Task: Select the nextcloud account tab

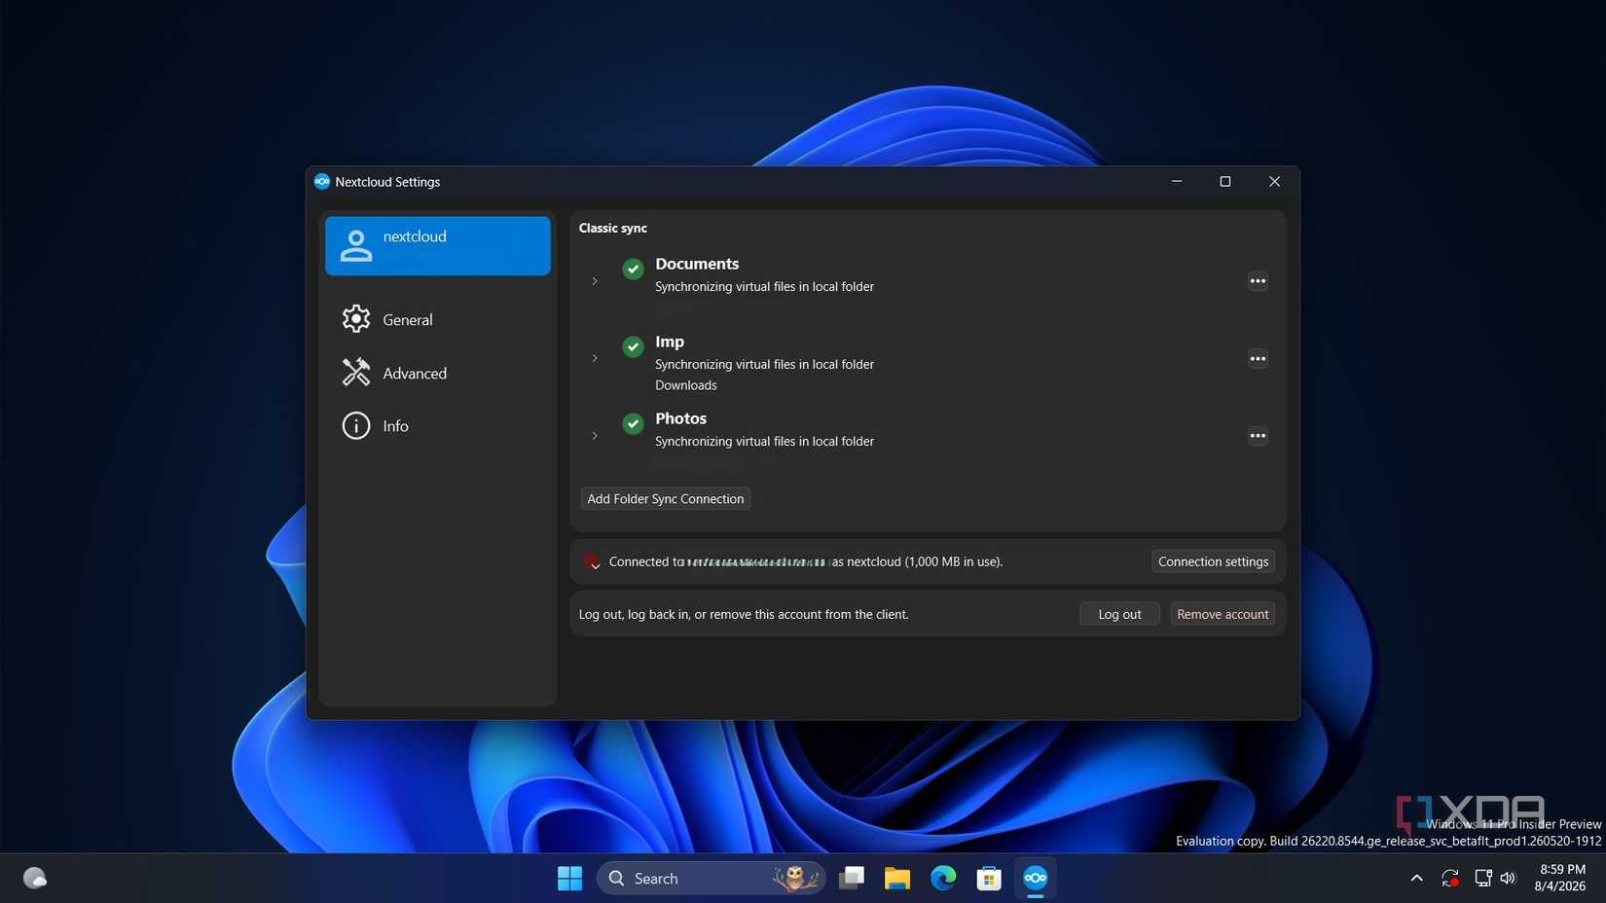Action: point(438,246)
